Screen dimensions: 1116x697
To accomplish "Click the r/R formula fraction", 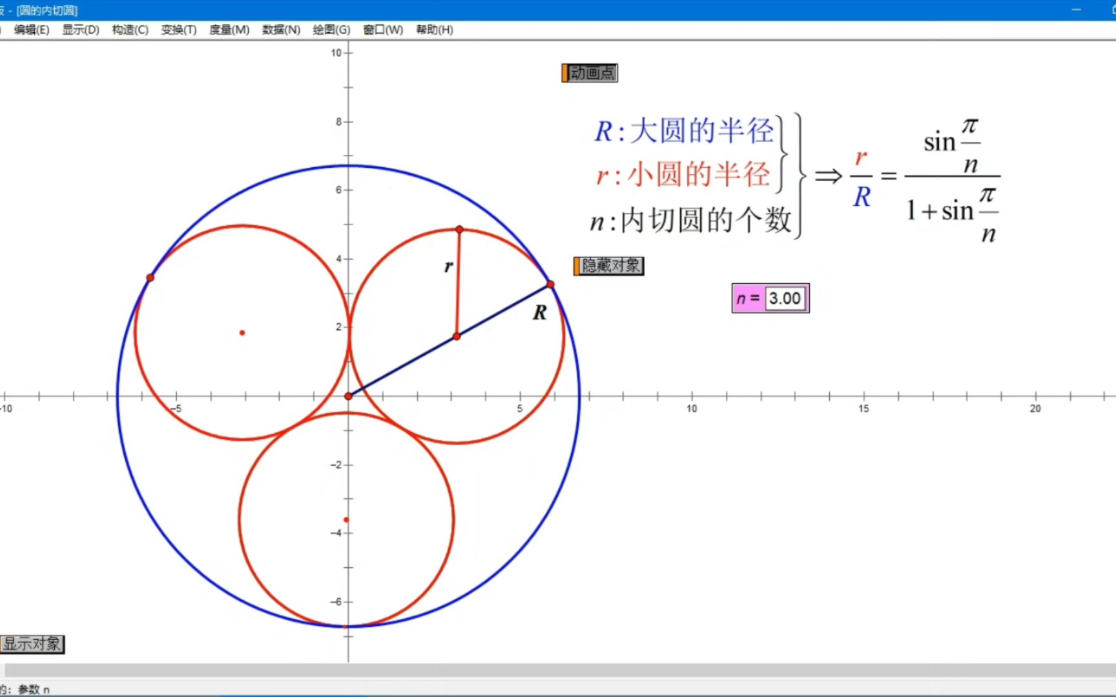I will (862, 177).
